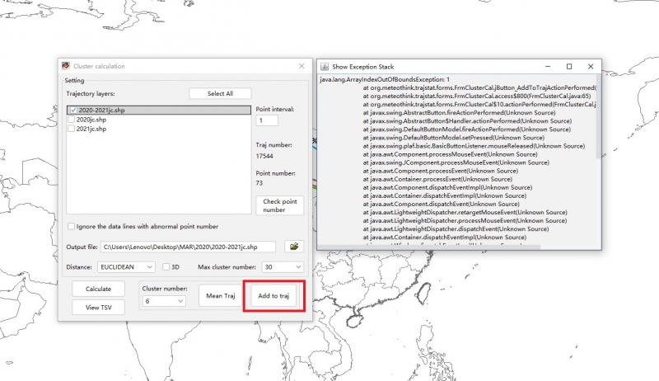The height and width of the screenshot is (381, 659).
Task: Click the Show Exception Stack title icon
Action: point(324,66)
